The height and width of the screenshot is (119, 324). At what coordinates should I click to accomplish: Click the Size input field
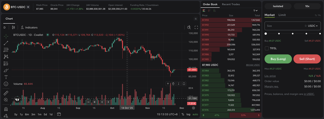pos(293,26)
